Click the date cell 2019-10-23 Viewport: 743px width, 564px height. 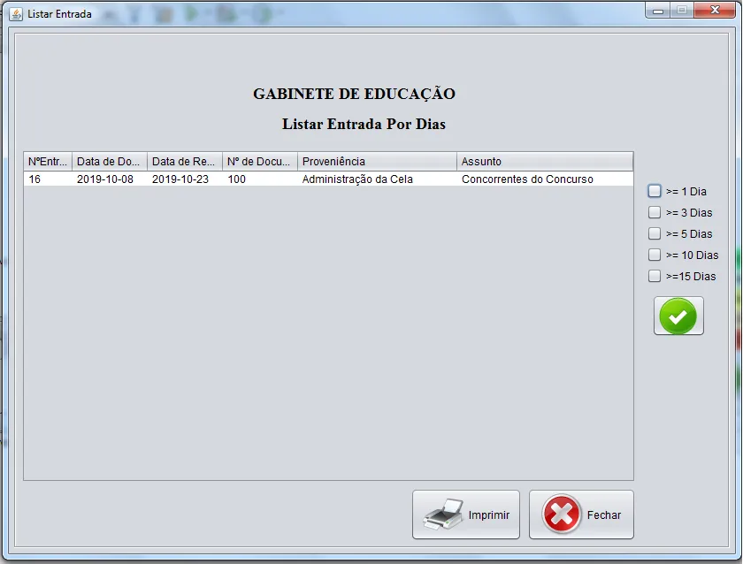click(x=185, y=179)
